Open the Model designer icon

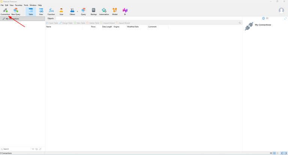pyautogui.click(x=115, y=11)
